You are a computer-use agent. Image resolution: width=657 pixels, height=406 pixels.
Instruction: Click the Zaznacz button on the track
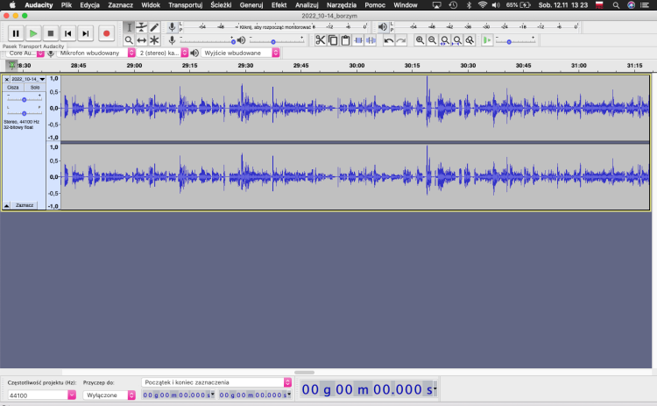click(x=25, y=204)
